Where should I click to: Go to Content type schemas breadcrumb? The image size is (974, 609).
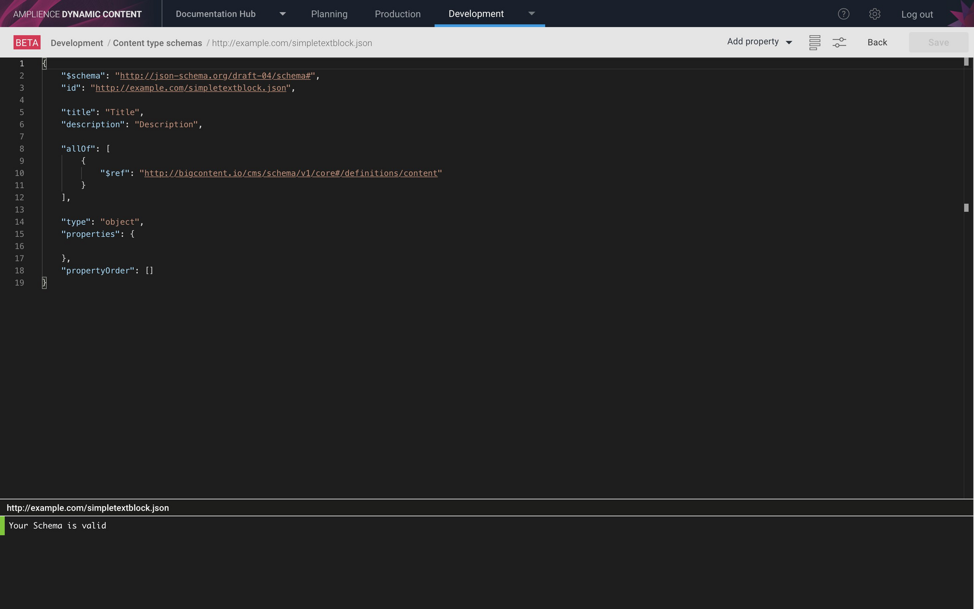[157, 43]
